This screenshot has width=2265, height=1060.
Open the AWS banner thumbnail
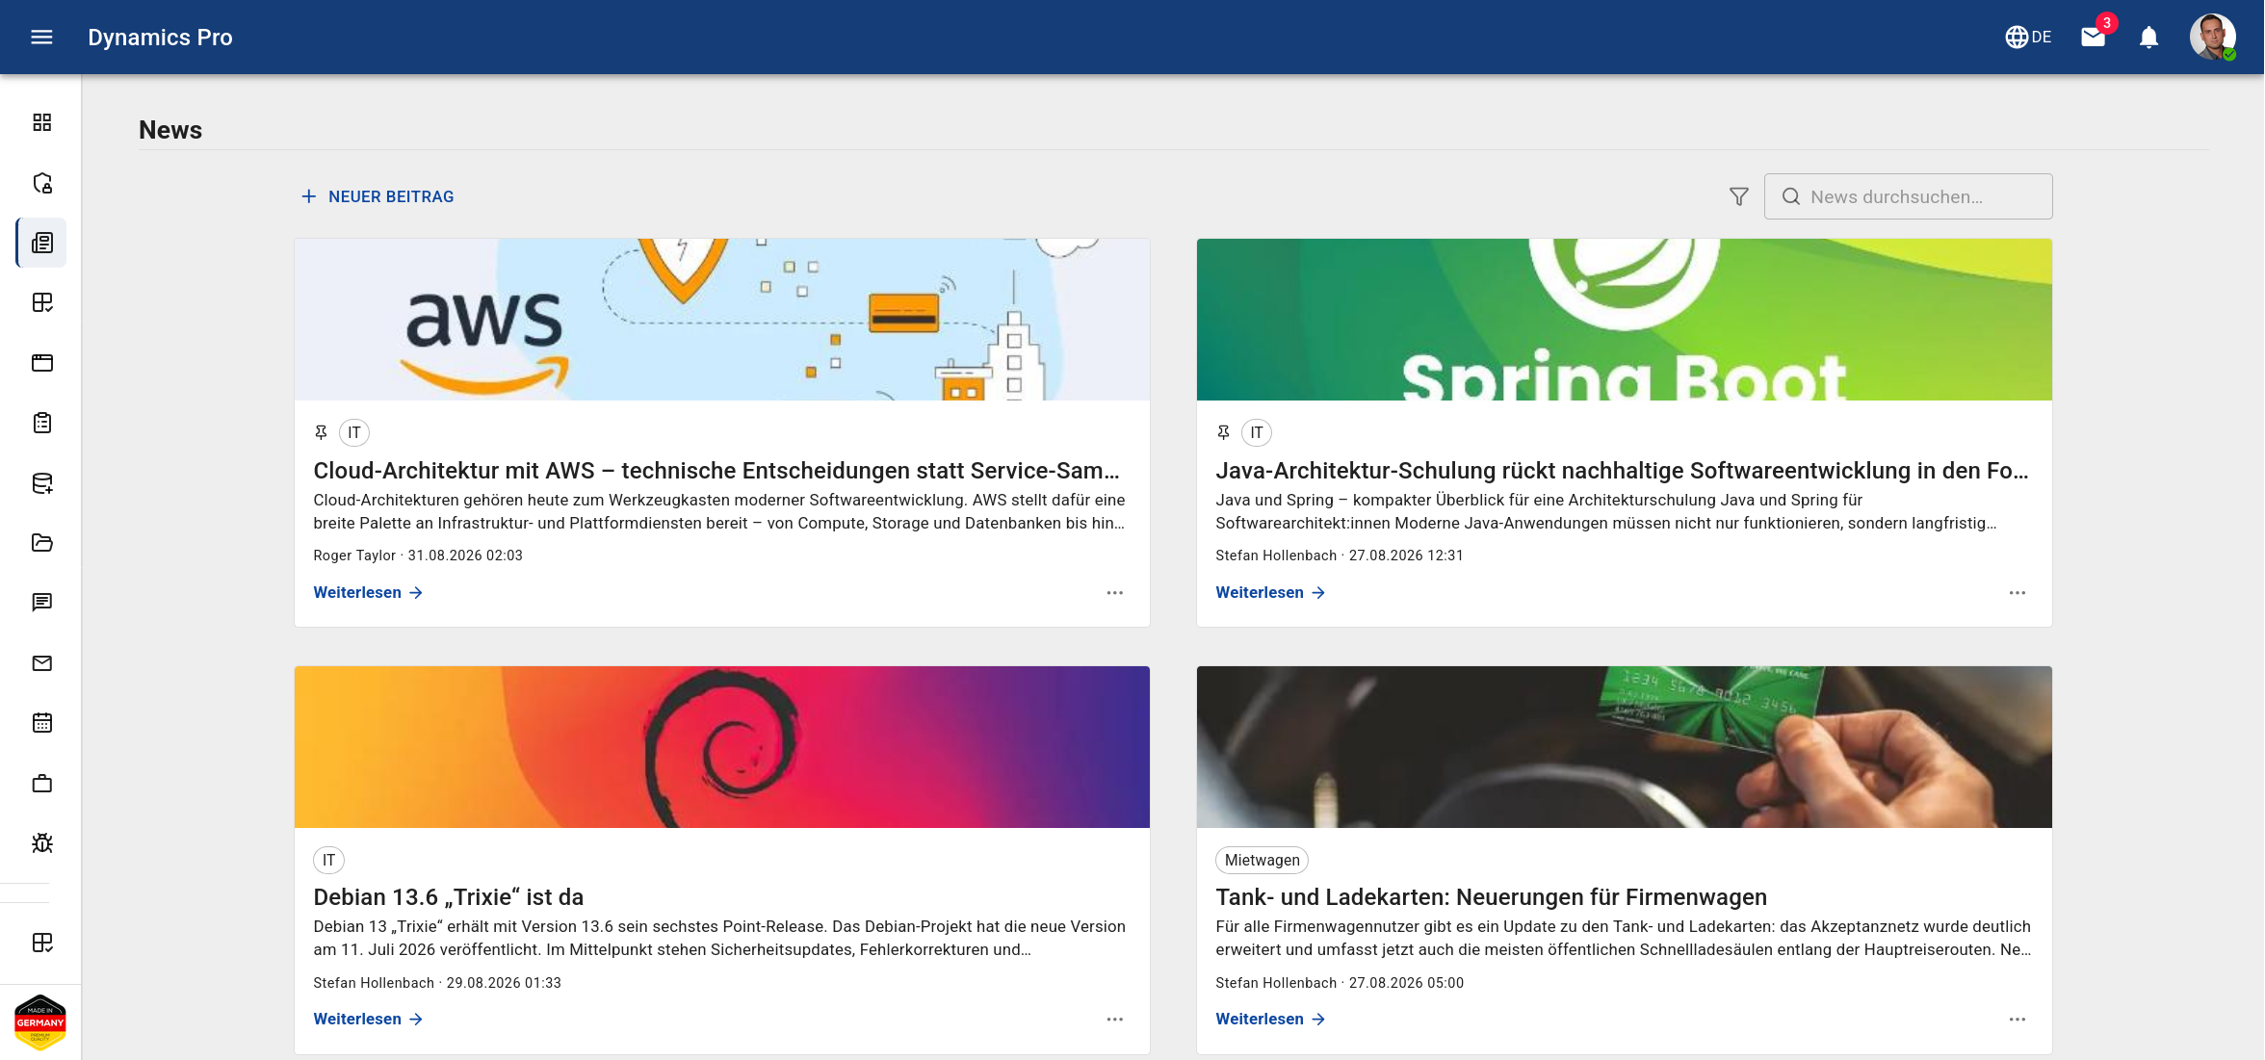[722, 320]
